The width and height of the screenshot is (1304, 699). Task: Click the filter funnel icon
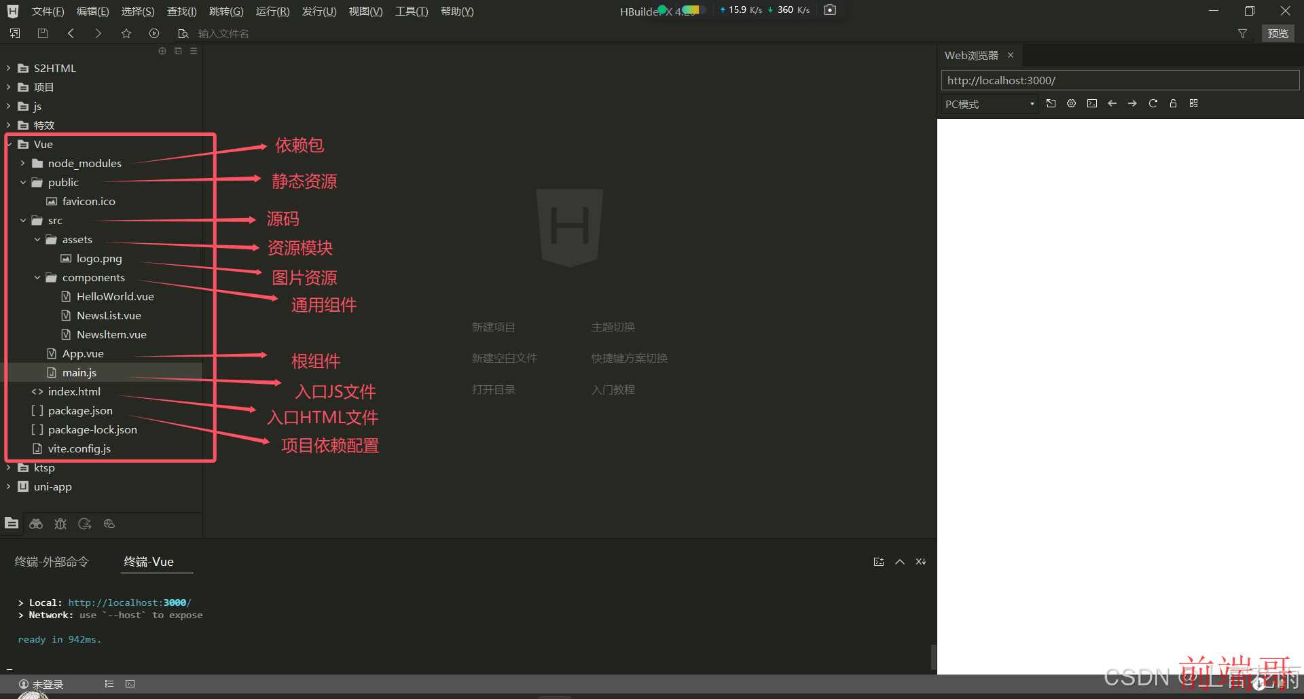tap(1242, 33)
